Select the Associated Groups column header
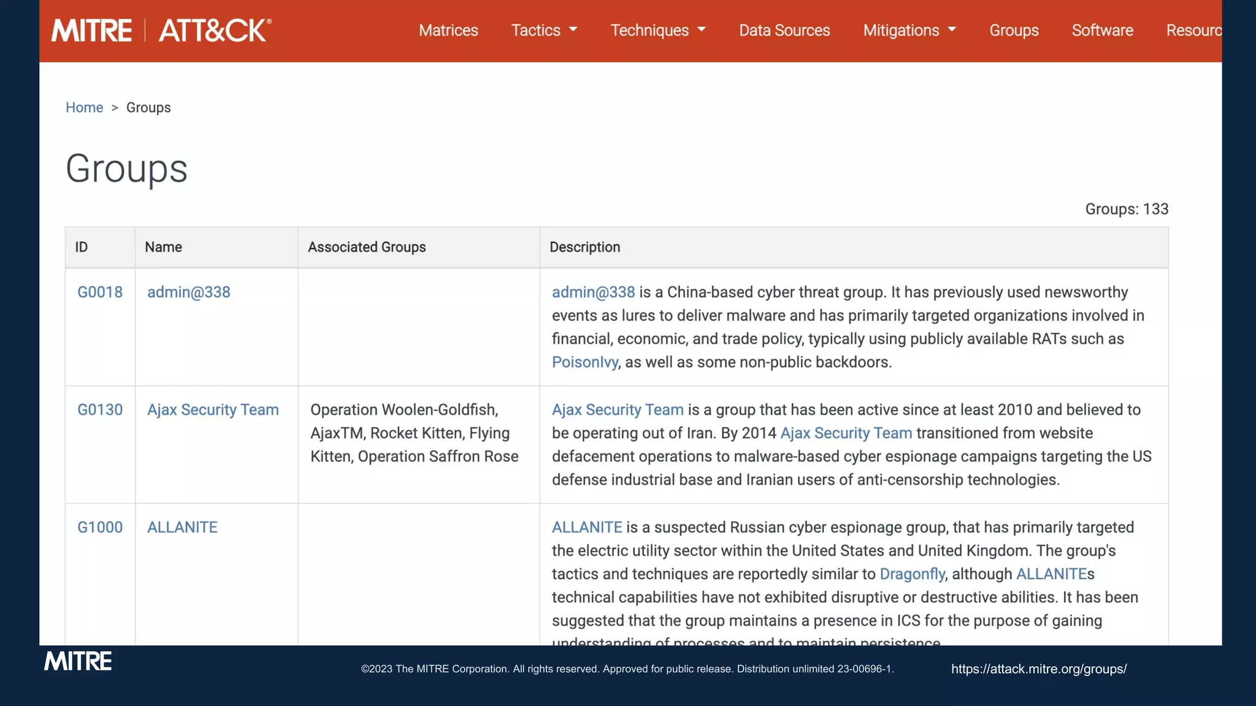 tap(419, 247)
